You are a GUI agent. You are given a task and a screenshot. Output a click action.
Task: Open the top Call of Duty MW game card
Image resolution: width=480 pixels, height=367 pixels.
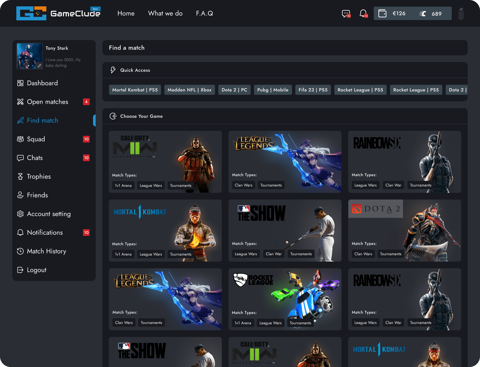[165, 162]
